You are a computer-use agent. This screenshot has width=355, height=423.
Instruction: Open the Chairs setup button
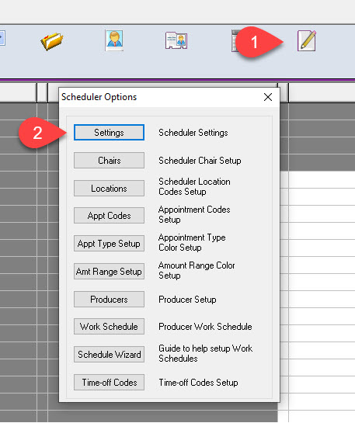click(109, 161)
